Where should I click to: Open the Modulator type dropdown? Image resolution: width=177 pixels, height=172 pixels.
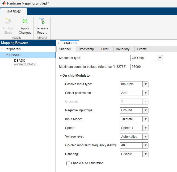click(x=147, y=58)
